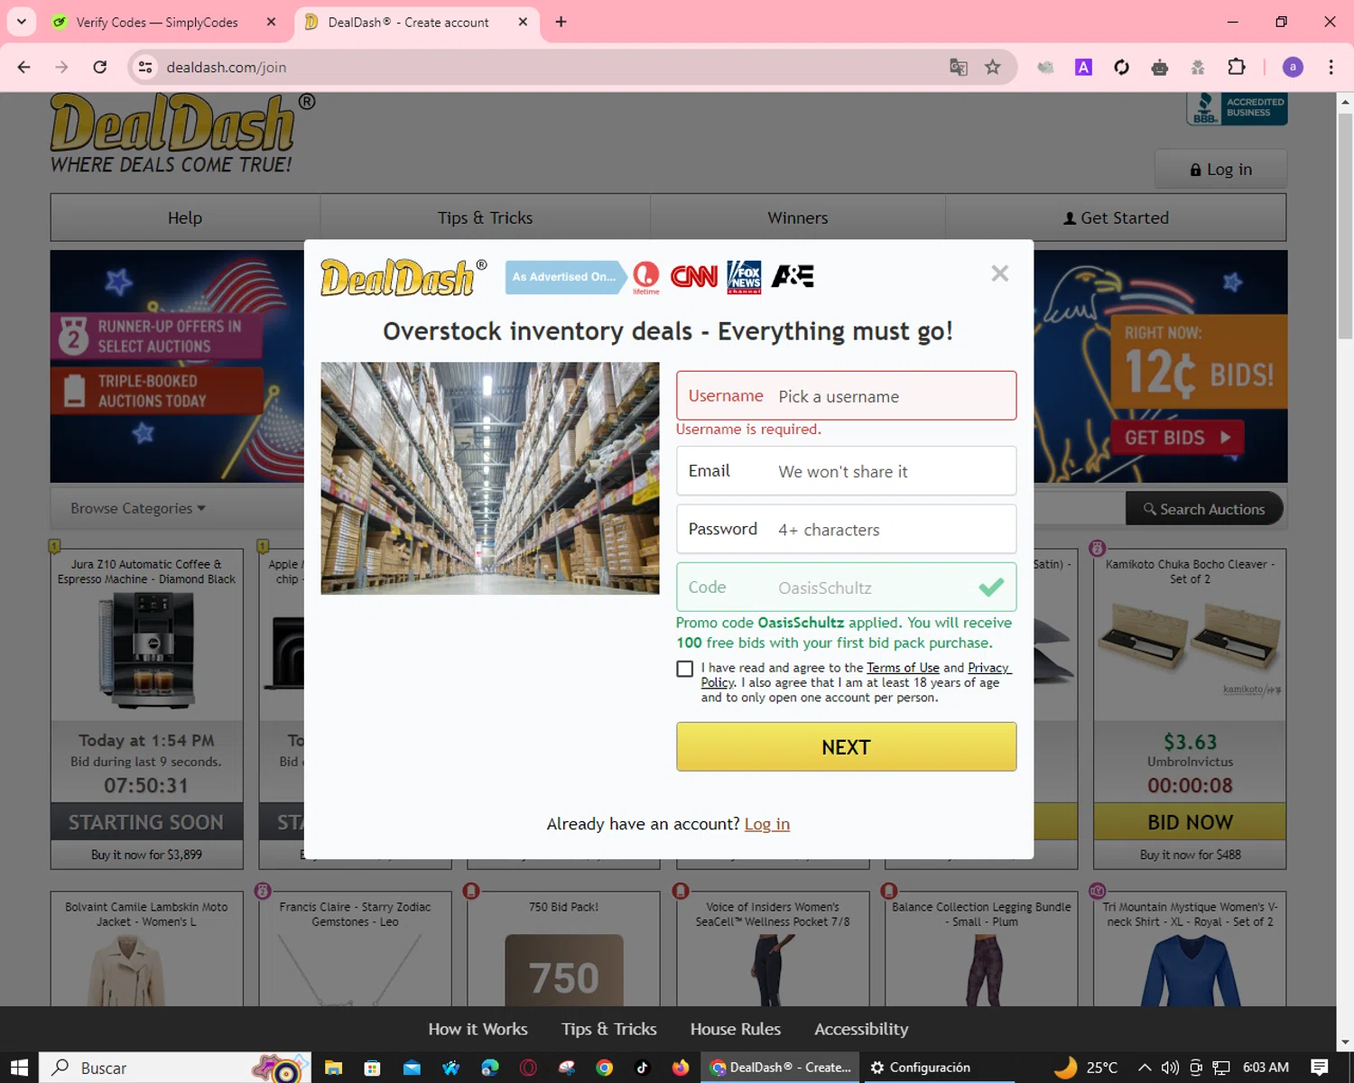Open the Terms of Use link
Image resolution: width=1354 pixels, height=1083 pixels.
903,668
